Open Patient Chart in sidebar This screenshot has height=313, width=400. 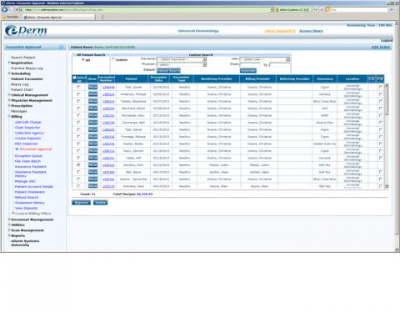[22, 90]
